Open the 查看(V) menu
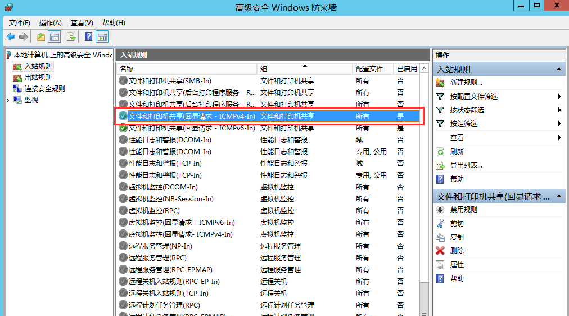This screenshot has width=569, height=316. point(82,22)
